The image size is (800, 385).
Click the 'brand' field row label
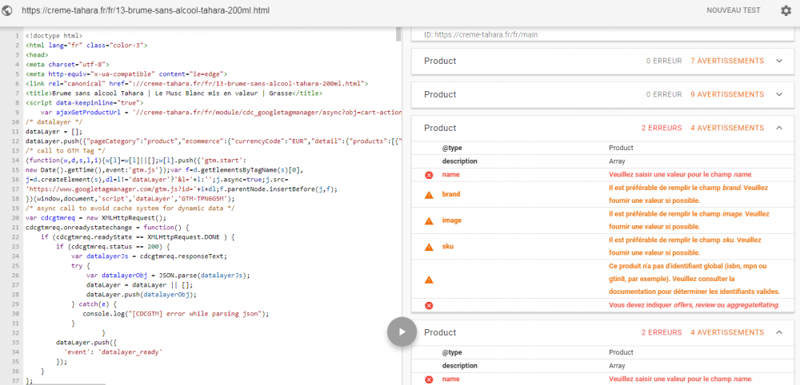click(451, 194)
